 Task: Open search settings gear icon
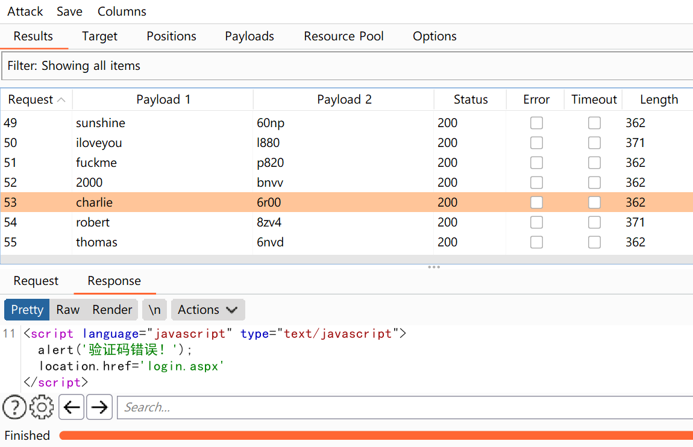pyautogui.click(x=42, y=407)
